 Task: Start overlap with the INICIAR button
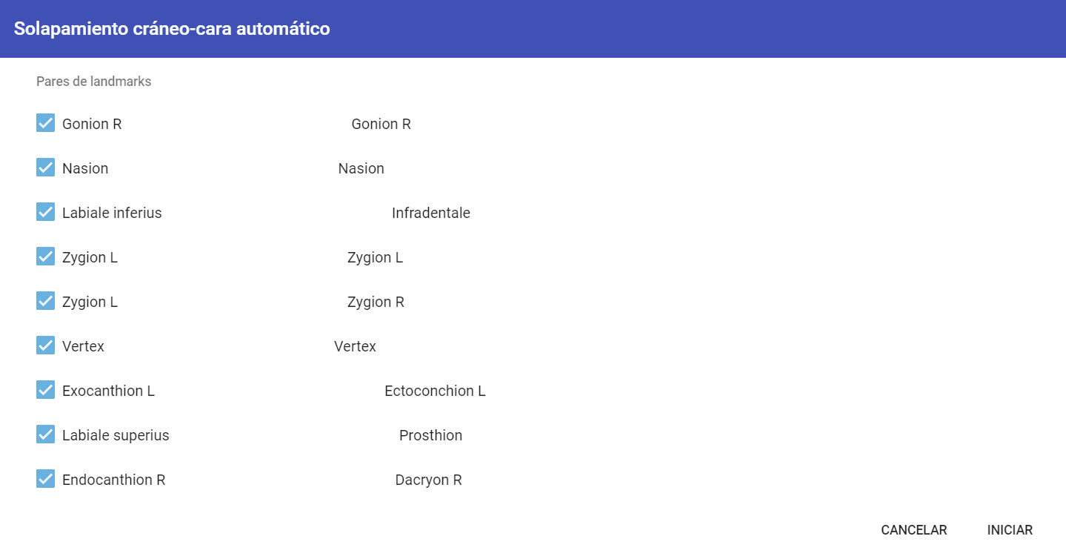pos(1010,530)
